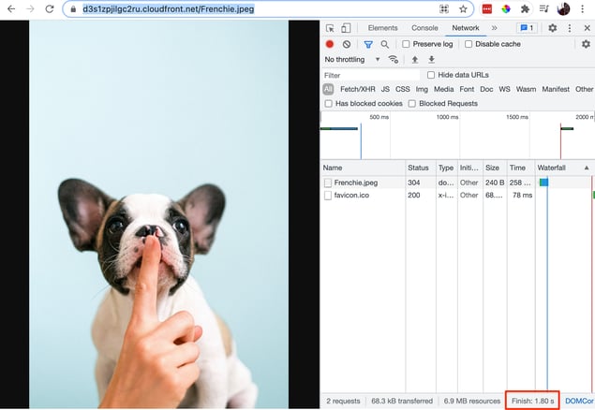The height and width of the screenshot is (410, 595).
Task: Open network search magnifier icon
Action: (385, 44)
